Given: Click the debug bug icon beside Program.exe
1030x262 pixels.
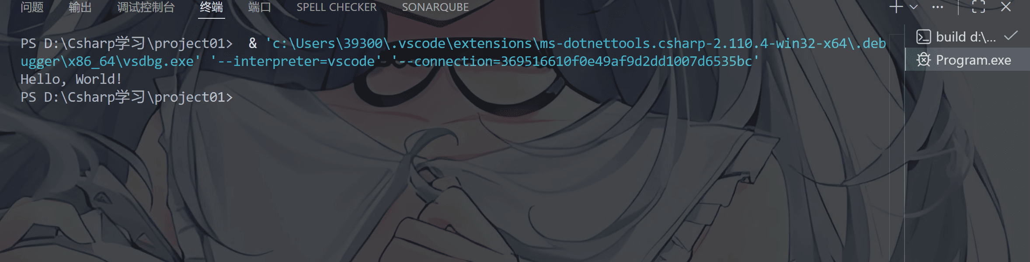Looking at the screenshot, I should tap(923, 60).
